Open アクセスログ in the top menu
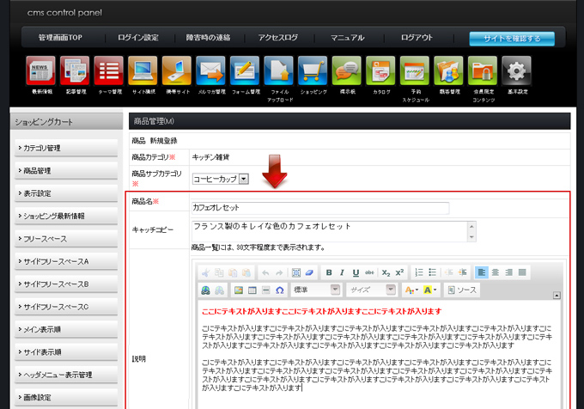This screenshot has width=584, height=409. pyautogui.click(x=277, y=38)
